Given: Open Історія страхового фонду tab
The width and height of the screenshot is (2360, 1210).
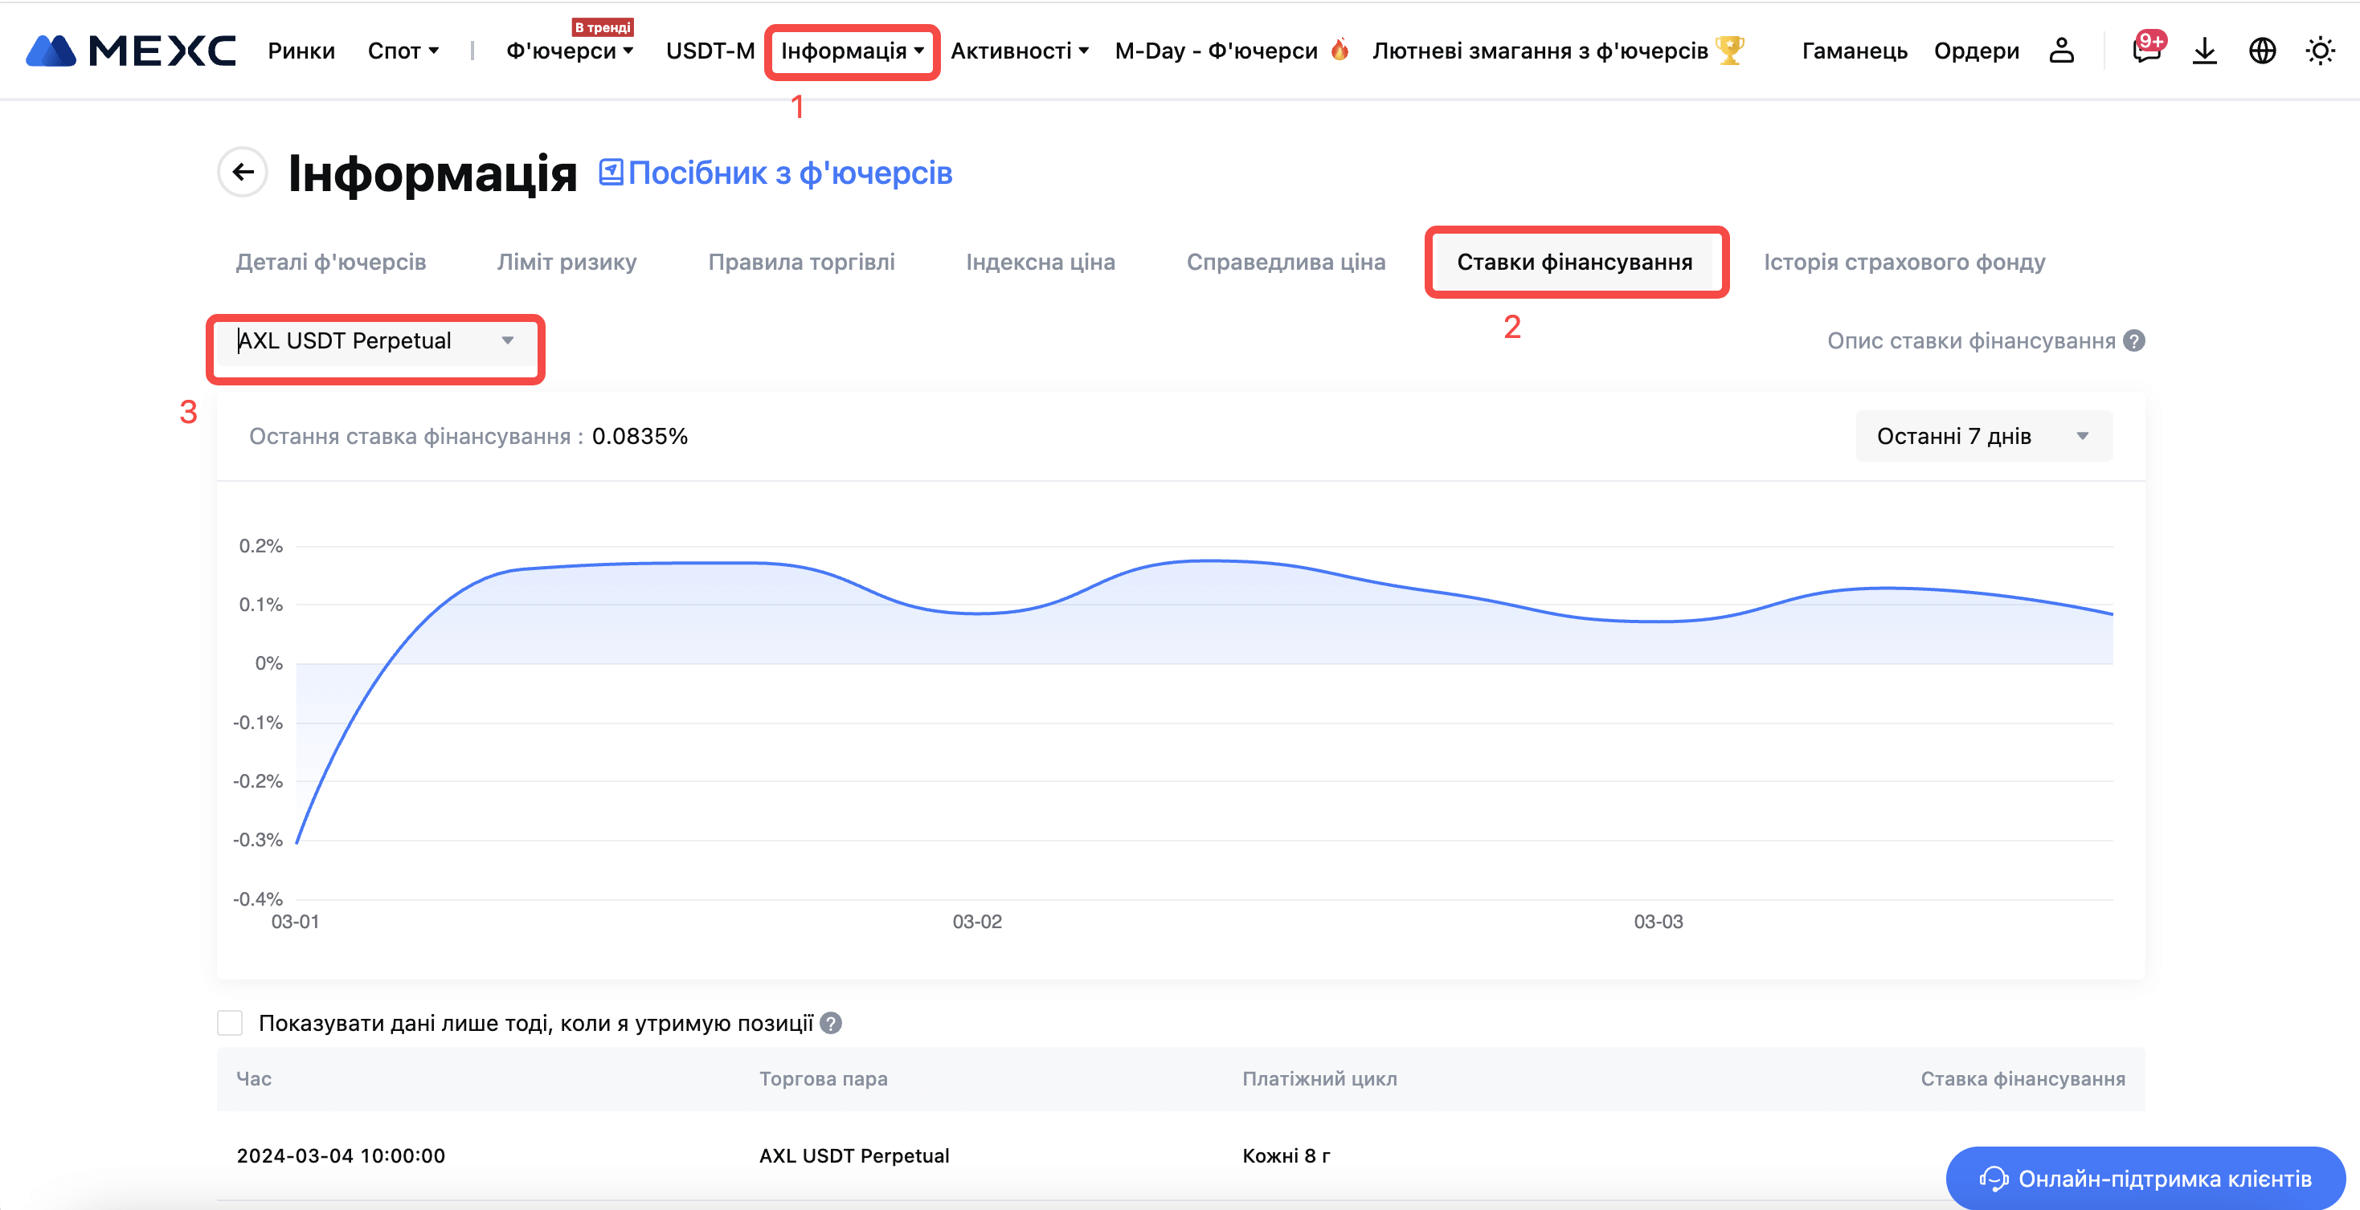Looking at the screenshot, I should 1904,262.
